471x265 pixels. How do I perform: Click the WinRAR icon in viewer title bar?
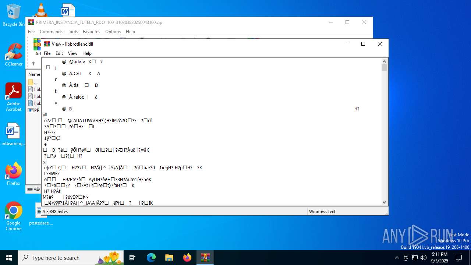(47, 44)
